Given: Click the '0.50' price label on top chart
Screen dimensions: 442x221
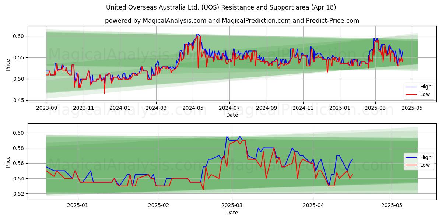Looking at the screenshot, I should (19, 79).
